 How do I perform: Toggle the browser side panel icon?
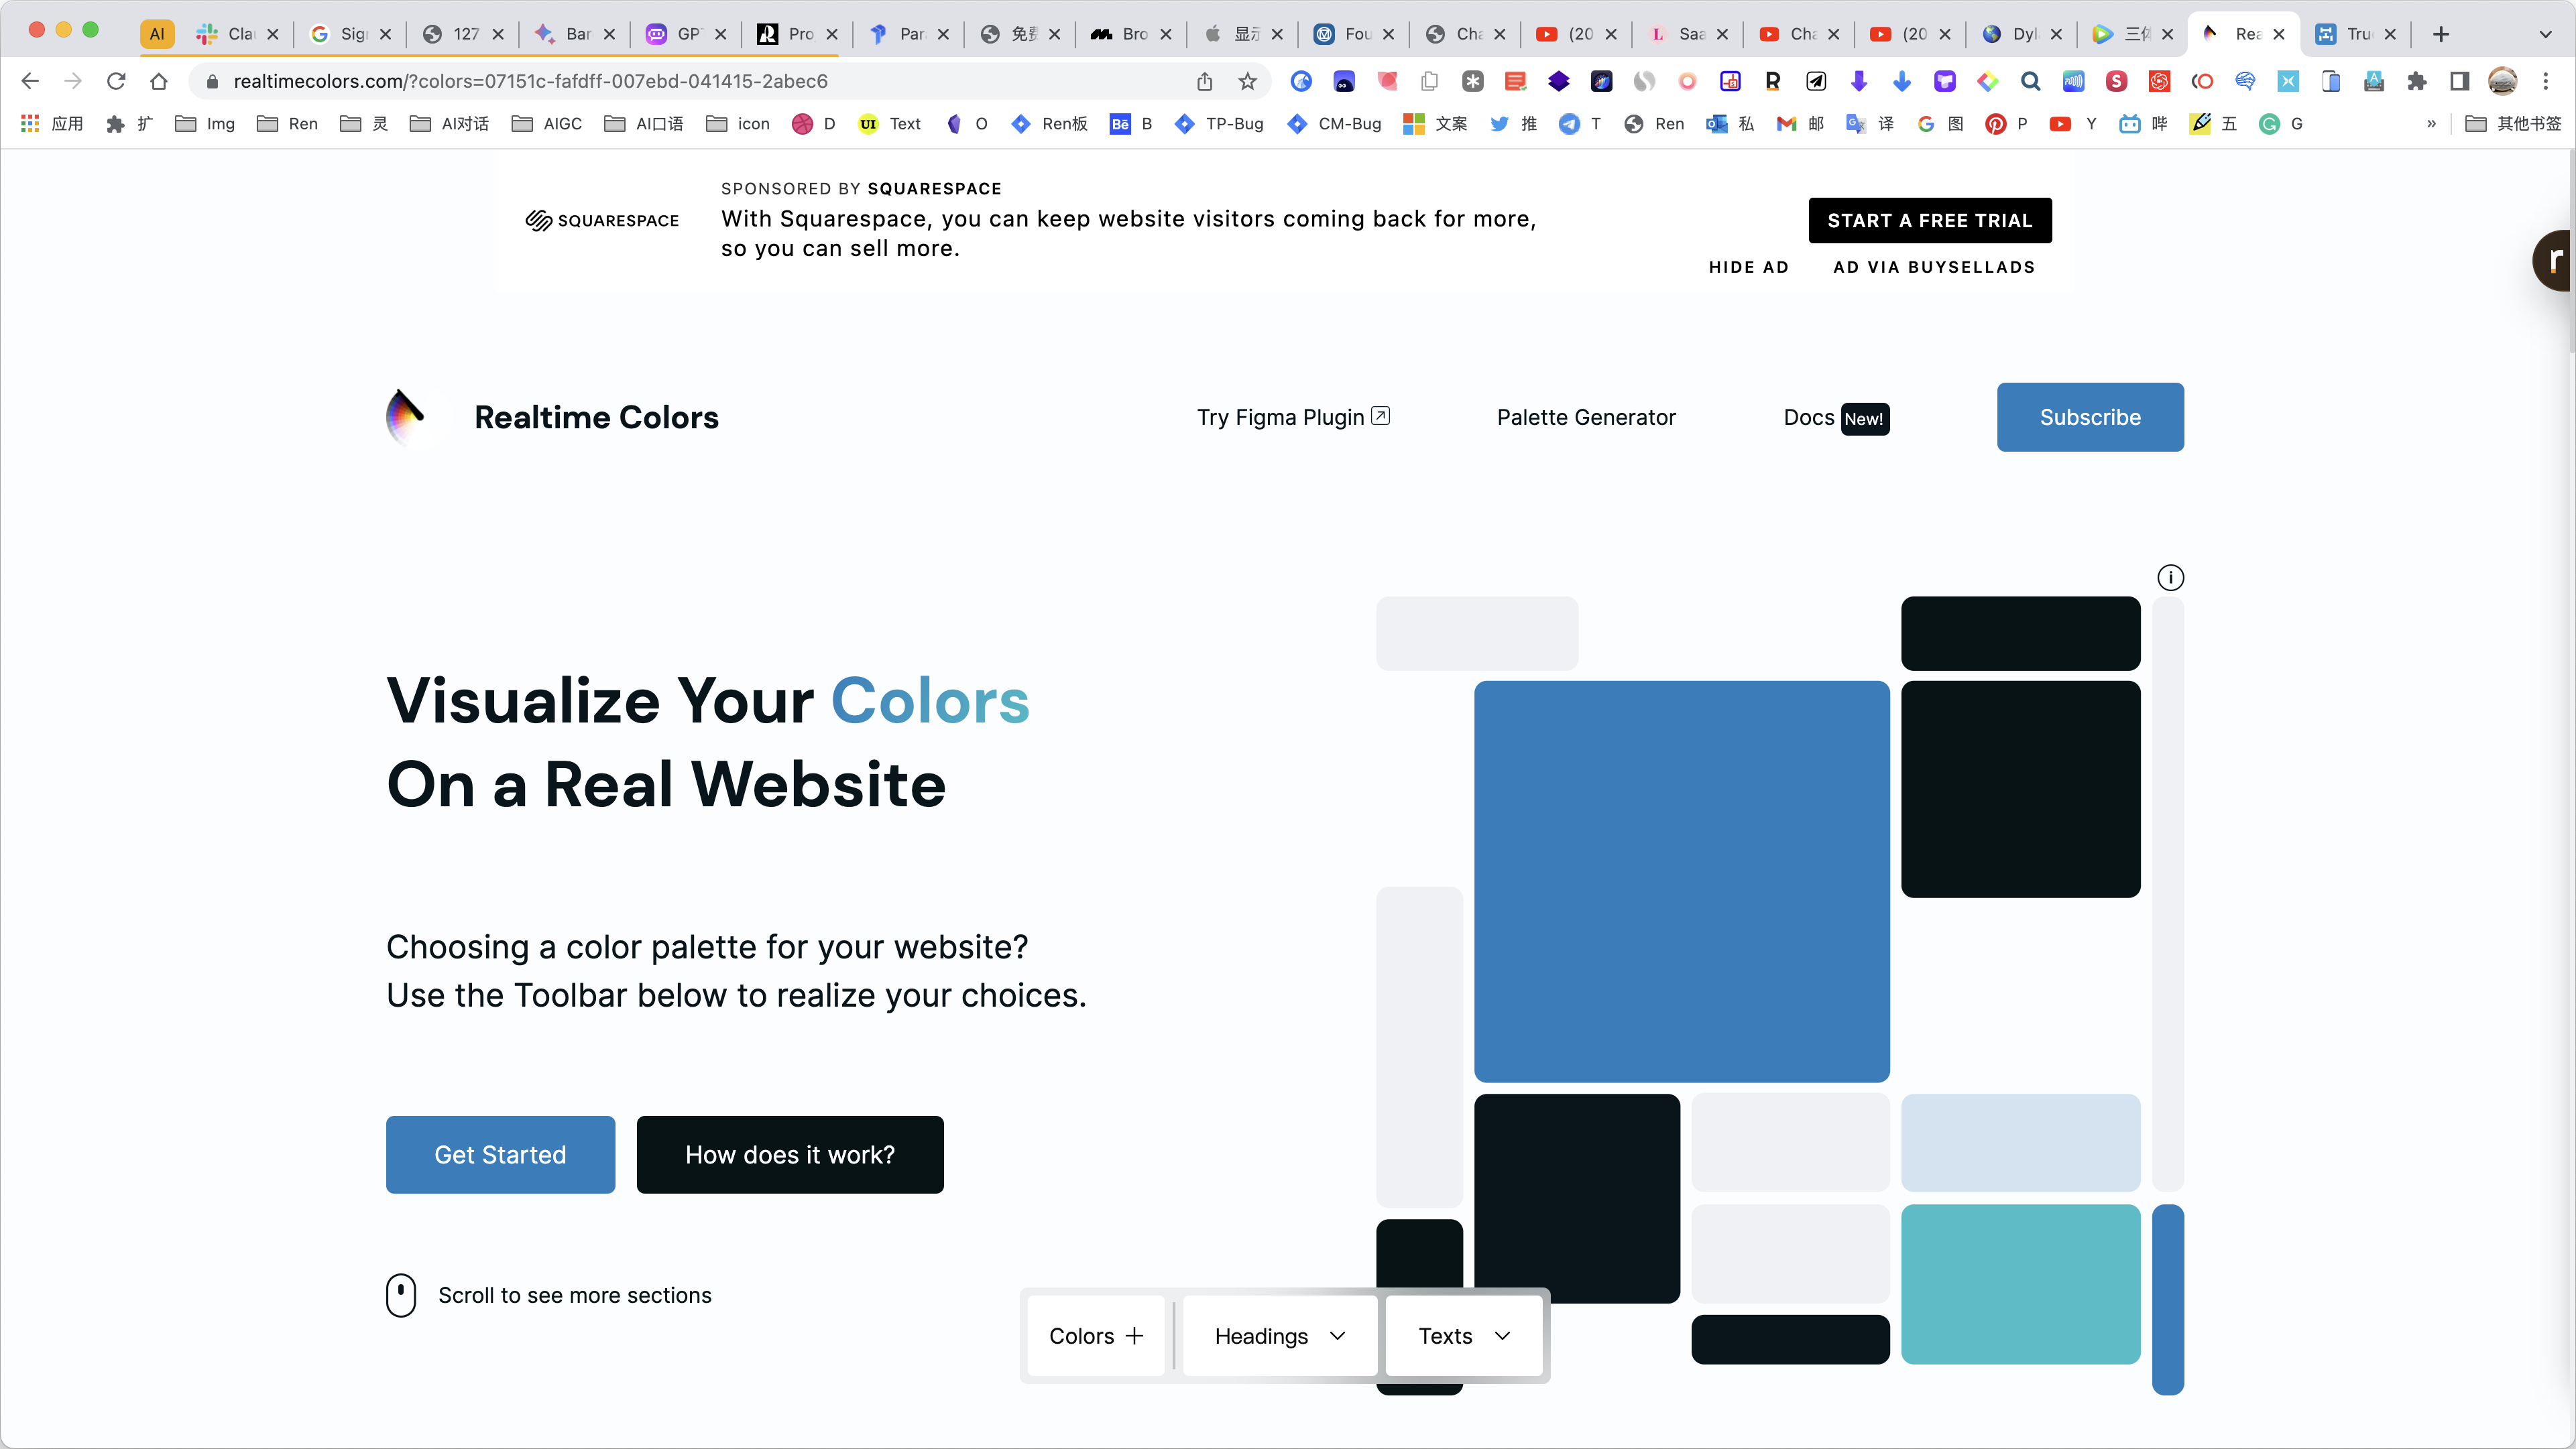tap(2459, 81)
